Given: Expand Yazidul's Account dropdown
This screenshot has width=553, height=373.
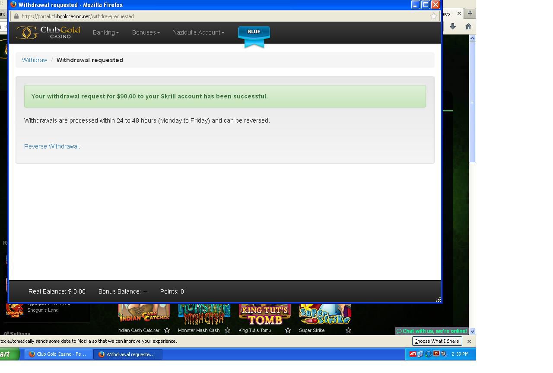Looking at the screenshot, I should (198, 32).
